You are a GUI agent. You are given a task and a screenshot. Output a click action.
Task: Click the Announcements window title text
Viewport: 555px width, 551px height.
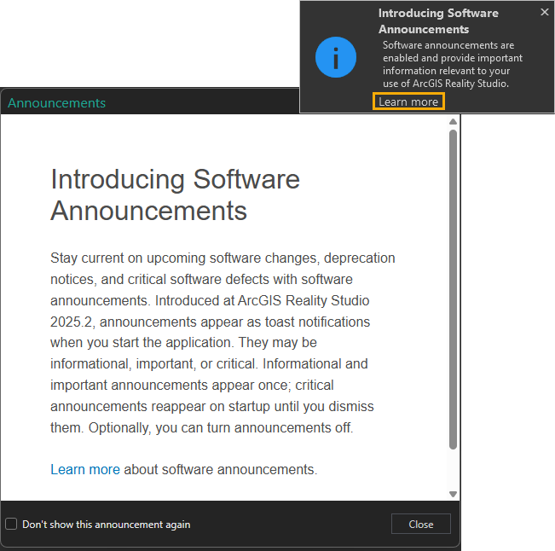pyautogui.click(x=56, y=103)
